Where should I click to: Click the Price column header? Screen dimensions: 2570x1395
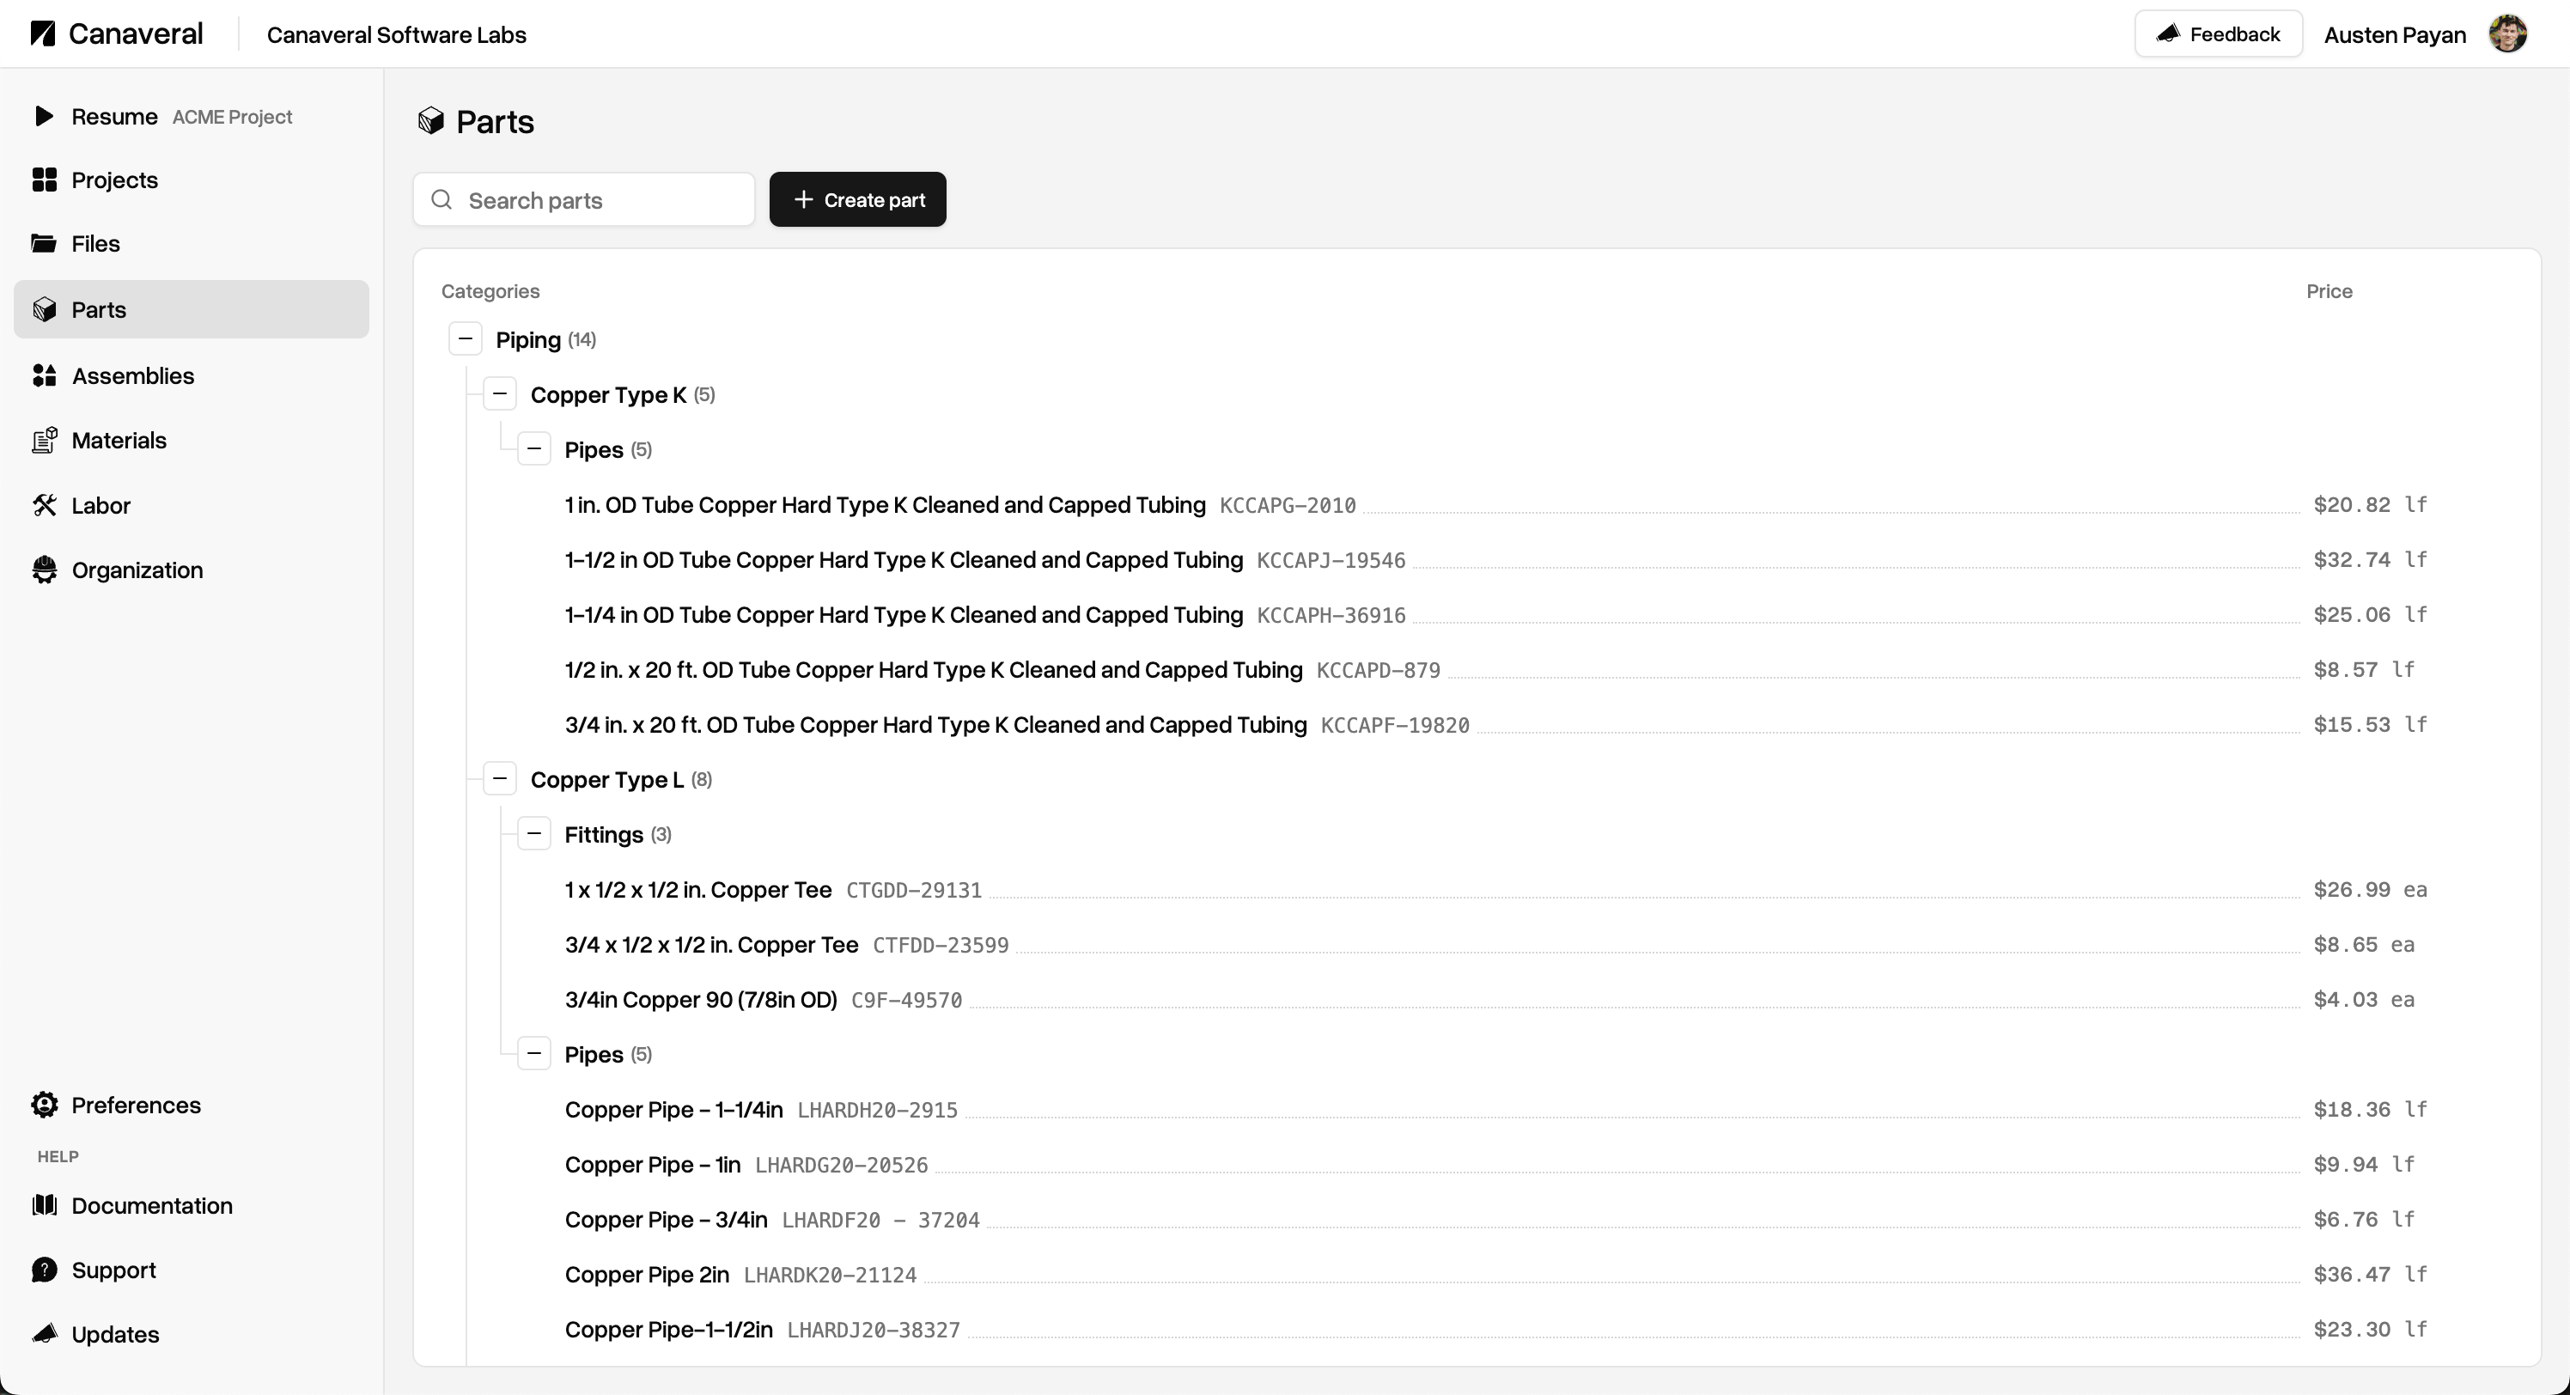pyautogui.click(x=2329, y=291)
